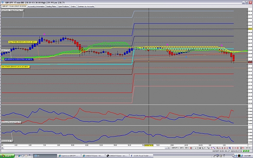Click the blue zoom-region icon next to the red plus
The height and width of the screenshot is (158, 253).
pos(230,148)
